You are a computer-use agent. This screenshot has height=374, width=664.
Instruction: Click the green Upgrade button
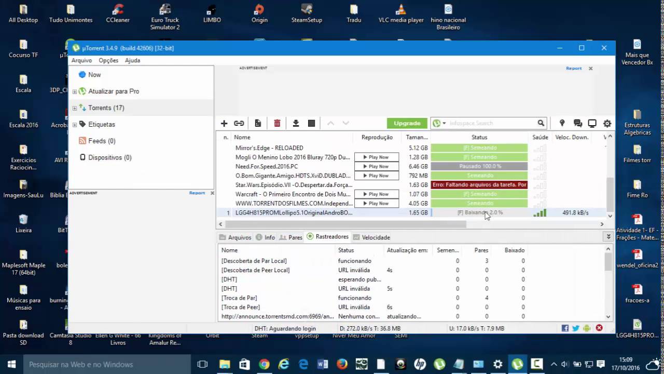pyautogui.click(x=407, y=123)
